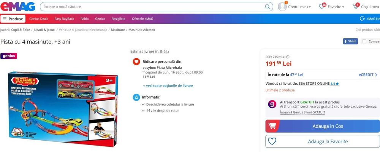Click the genius badge
This screenshot has height=152, width=380.
tap(9, 56)
